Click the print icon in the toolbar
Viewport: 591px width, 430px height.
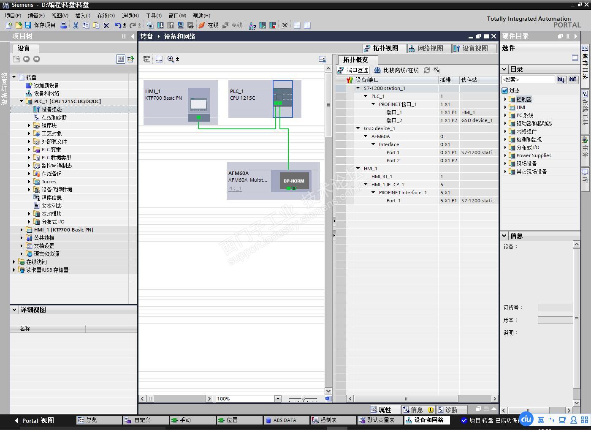(x=64, y=25)
